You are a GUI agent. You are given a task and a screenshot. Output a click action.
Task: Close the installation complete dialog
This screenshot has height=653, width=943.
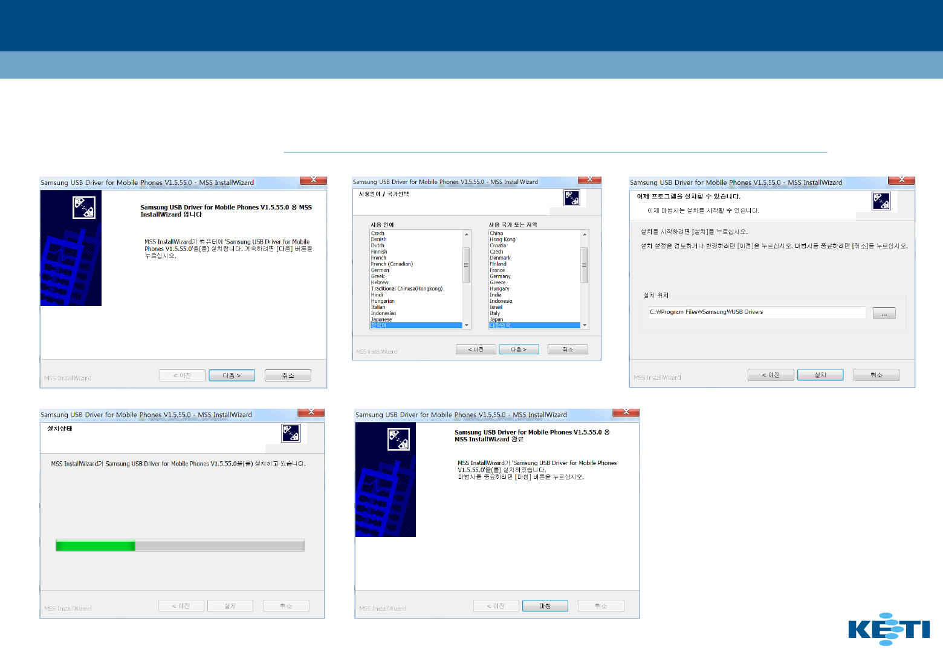point(626,412)
